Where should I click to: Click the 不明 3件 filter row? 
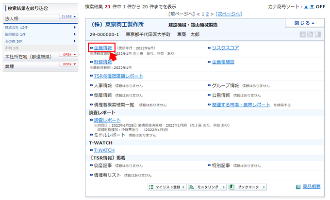(40, 48)
